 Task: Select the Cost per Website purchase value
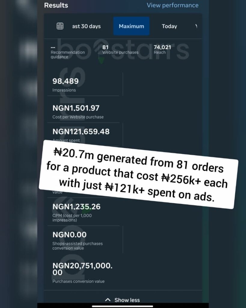click(x=76, y=111)
